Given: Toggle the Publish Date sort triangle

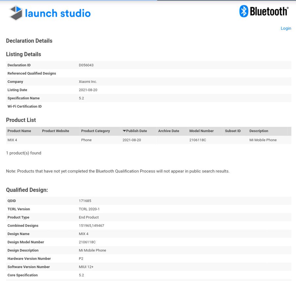Looking at the screenshot, I should [125, 131].
